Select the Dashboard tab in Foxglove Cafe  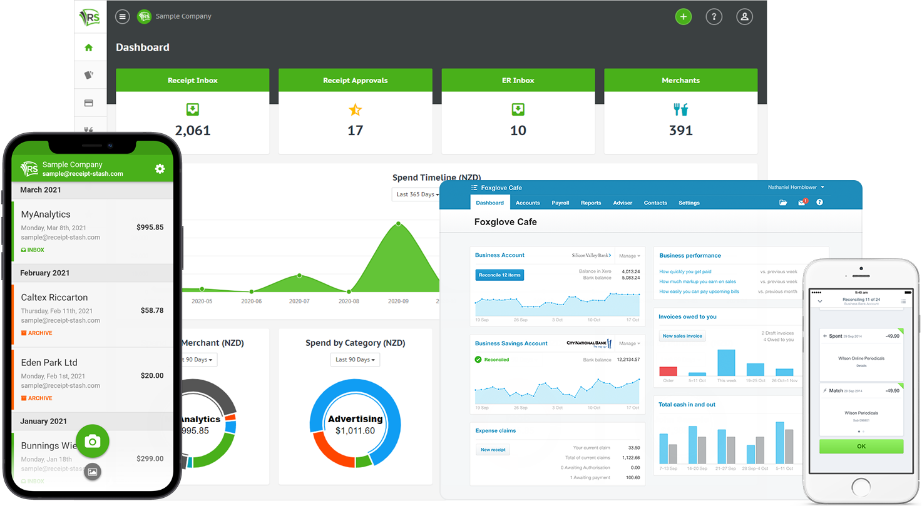point(490,203)
